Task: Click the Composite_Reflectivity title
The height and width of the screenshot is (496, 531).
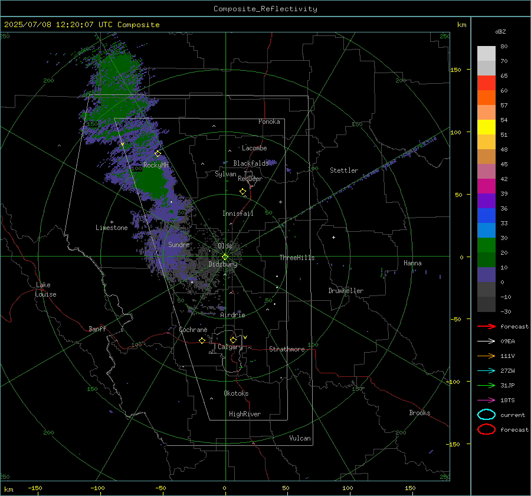Action: [265, 9]
